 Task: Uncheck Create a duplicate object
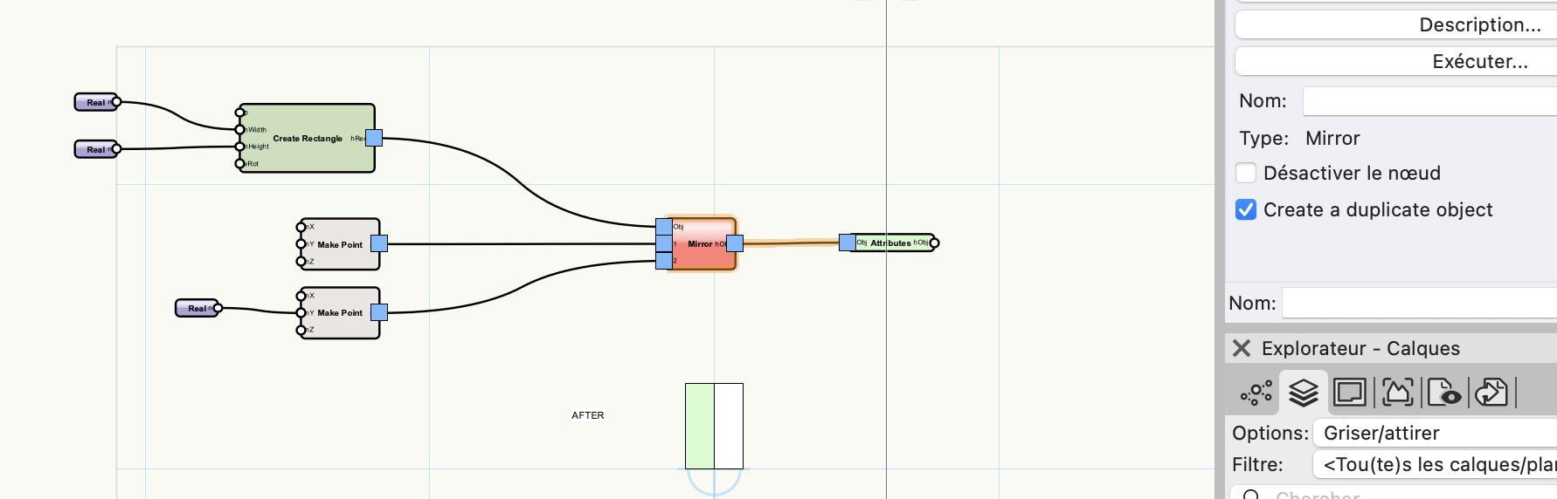coord(1246,209)
